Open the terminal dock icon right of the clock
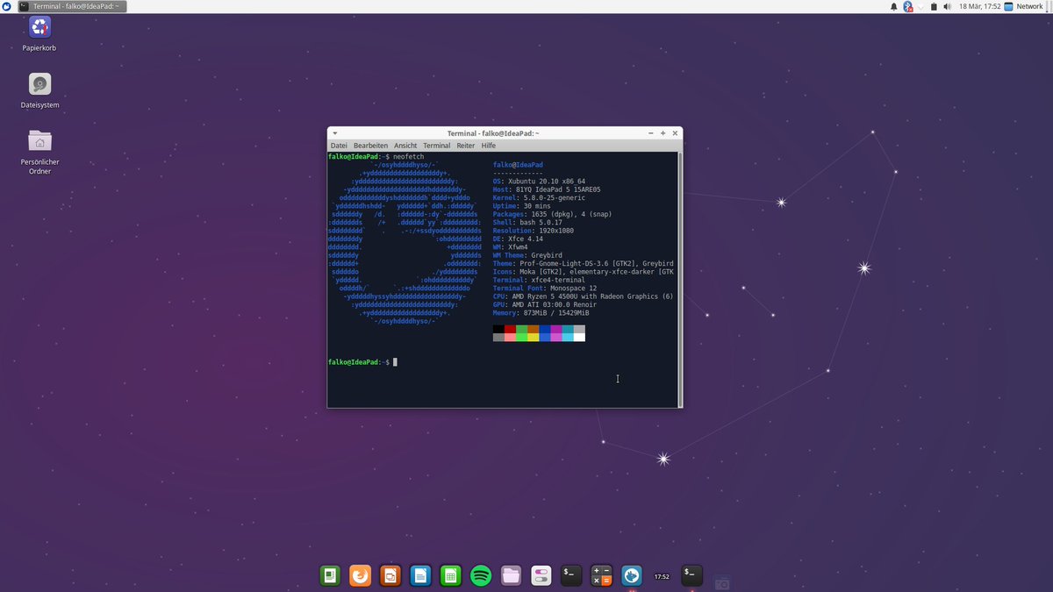The height and width of the screenshot is (592, 1053). click(x=692, y=575)
